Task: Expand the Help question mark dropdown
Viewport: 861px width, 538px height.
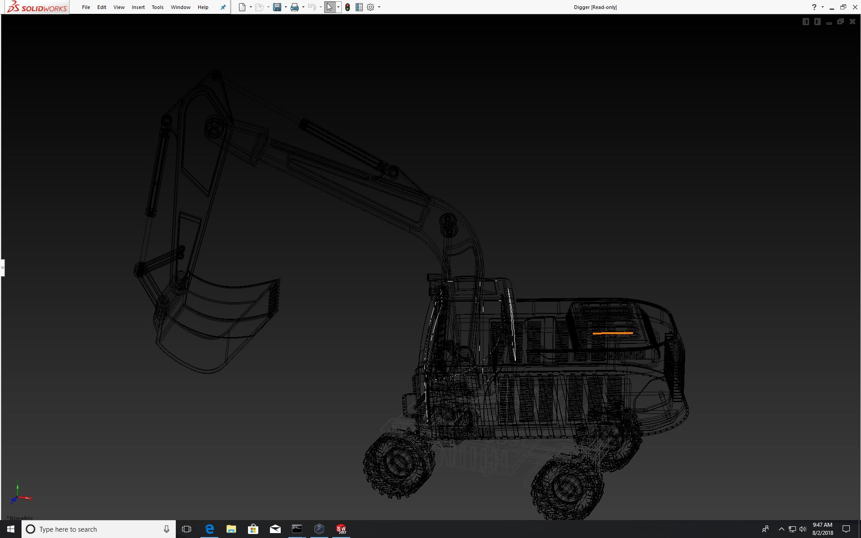Action: click(x=822, y=7)
